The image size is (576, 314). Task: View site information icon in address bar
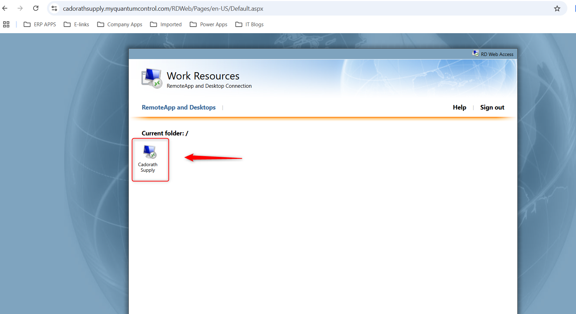coord(54,8)
